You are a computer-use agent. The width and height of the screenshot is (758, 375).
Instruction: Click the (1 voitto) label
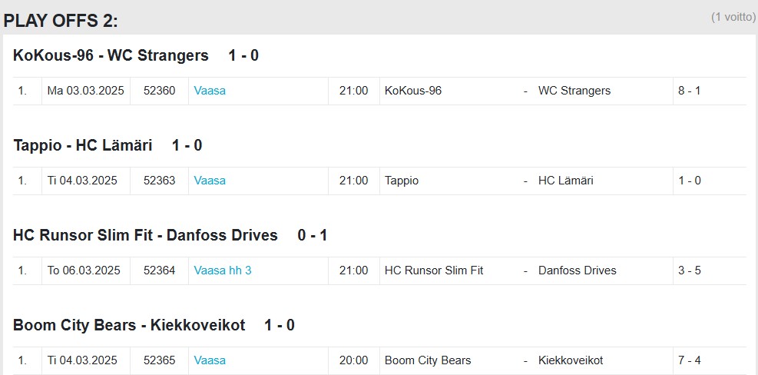click(733, 17)
